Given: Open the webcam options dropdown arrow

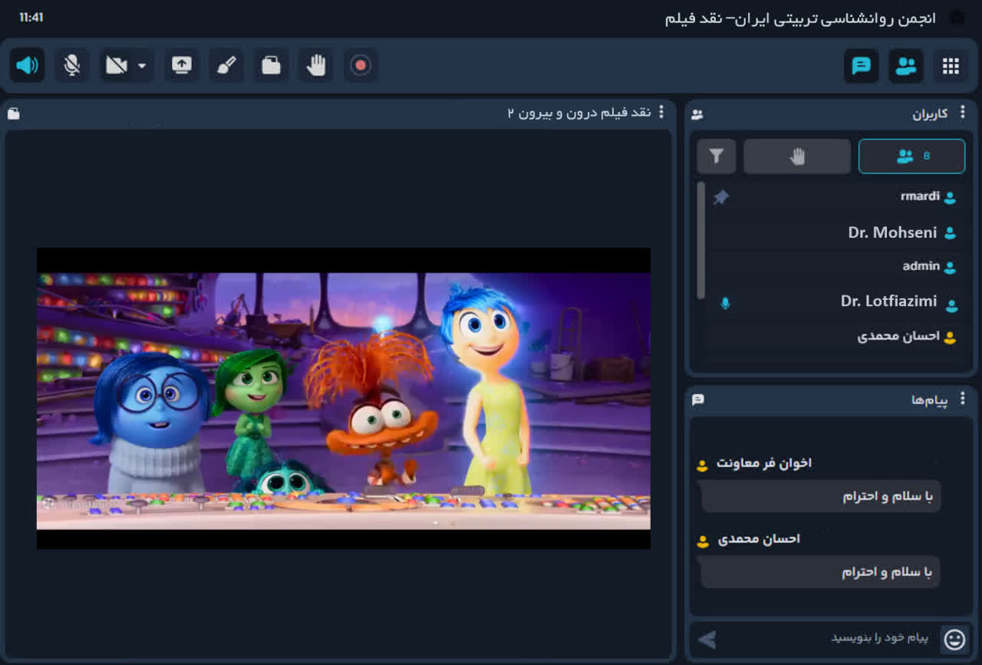Looking at the screenshot, I should 142,66.
